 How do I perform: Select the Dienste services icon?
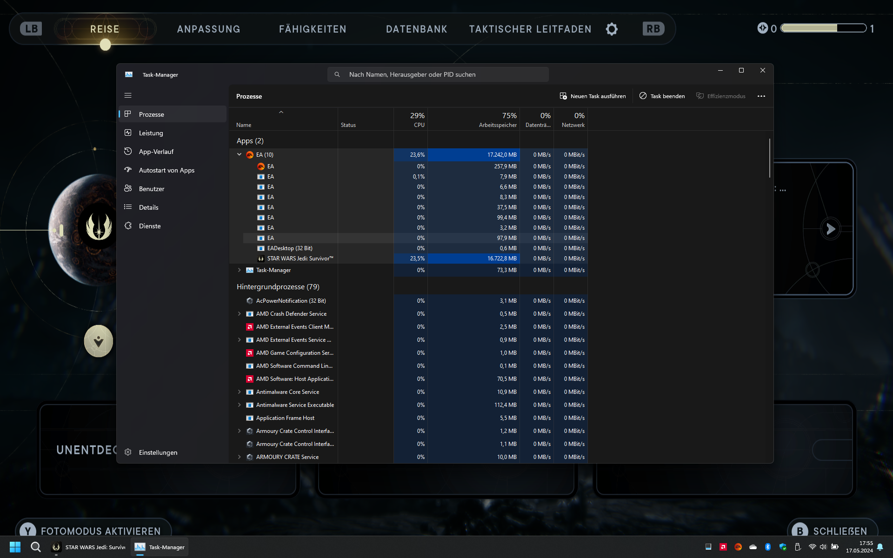coord(128,226)
